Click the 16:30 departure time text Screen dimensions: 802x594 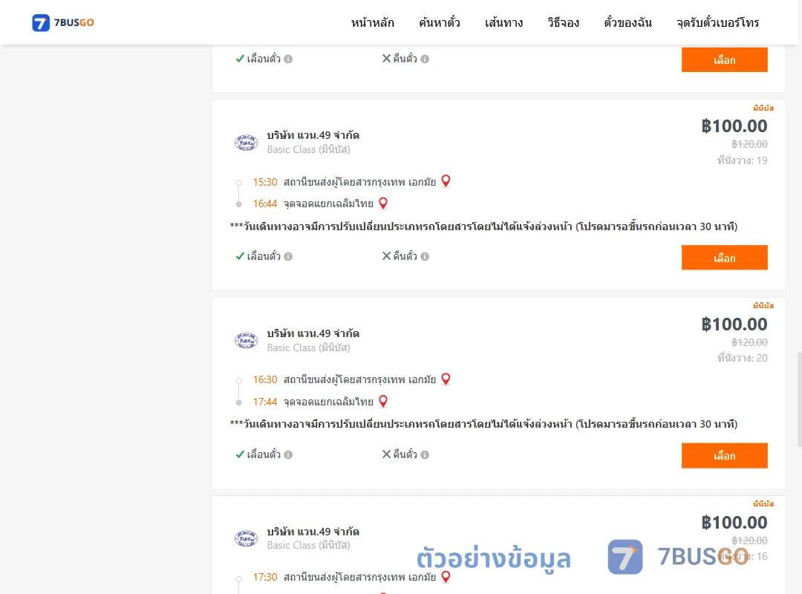click(x=265, y=379)
